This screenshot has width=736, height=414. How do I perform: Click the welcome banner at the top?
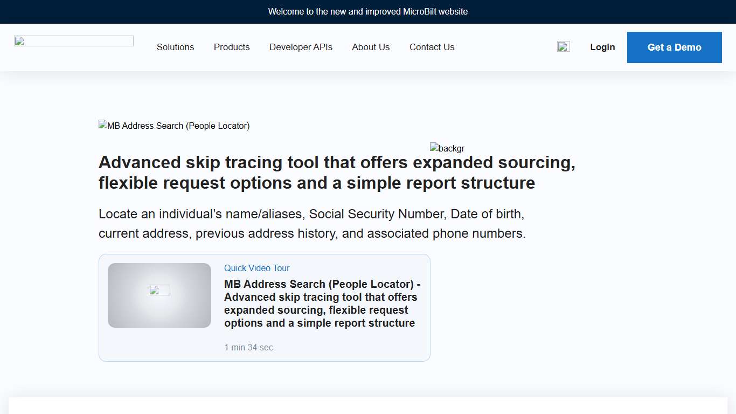[368, 11]
